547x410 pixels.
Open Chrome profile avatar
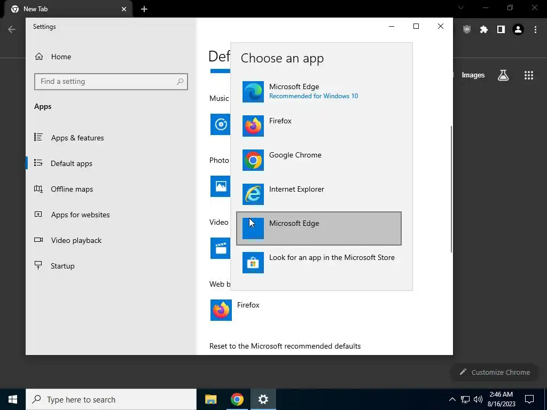[518, 30]
